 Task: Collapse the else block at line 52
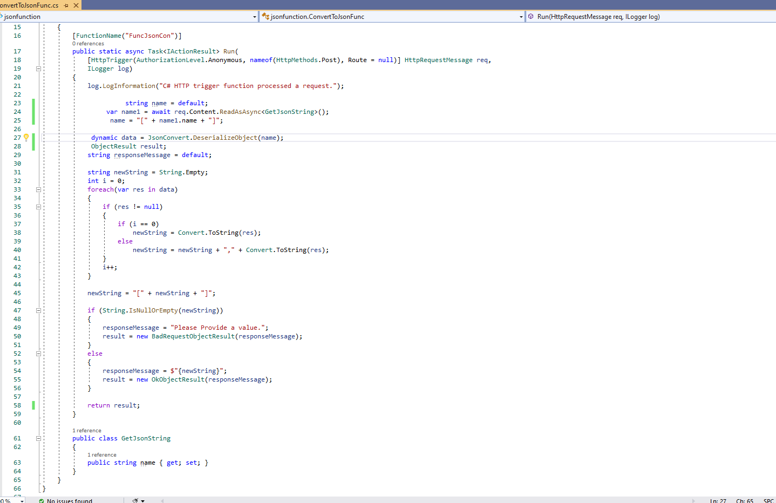(x=38, y=354)
